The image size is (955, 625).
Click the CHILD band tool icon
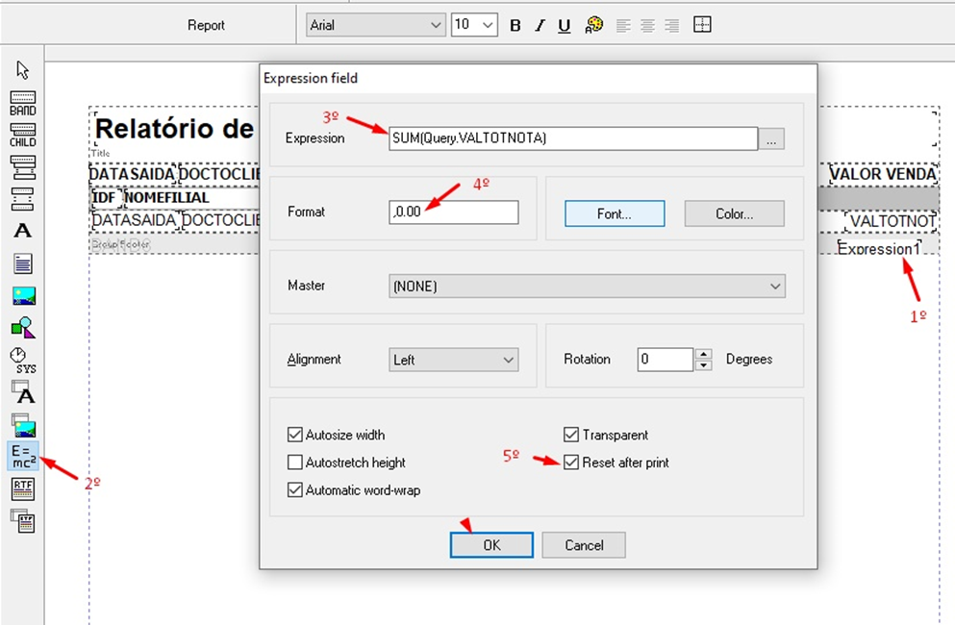23,135
